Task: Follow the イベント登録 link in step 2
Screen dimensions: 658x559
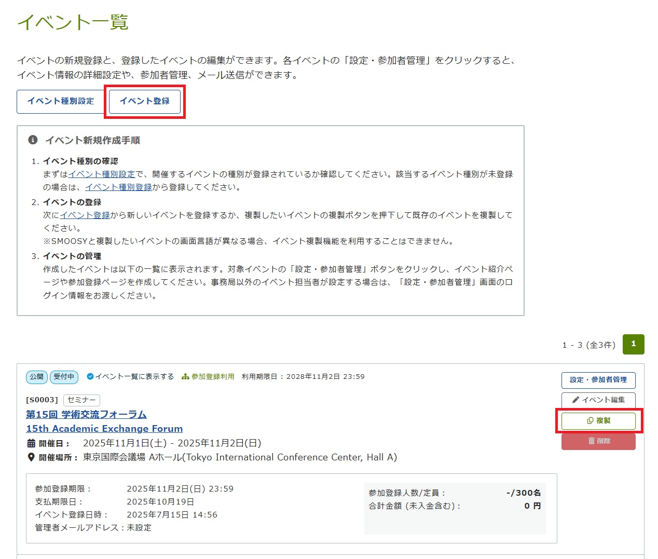Action: [85, 215]
